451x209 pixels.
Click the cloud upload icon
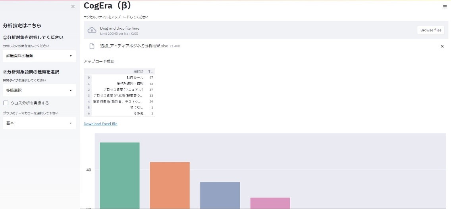pyautogui.click(x=92, y=30)
